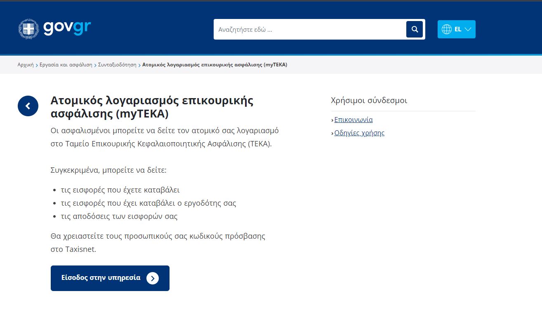
Task: Click the 'Είσοδος στην υπηρεσία' button
Action: click(x=101, y=278)
